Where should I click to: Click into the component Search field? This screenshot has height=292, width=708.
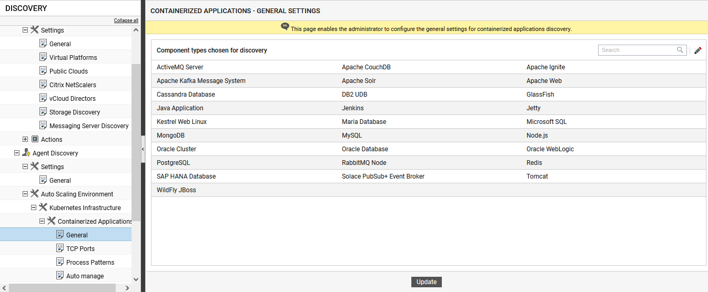(x=638, y=50)
